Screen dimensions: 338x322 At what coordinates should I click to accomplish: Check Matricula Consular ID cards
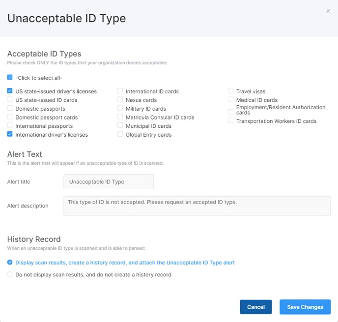[x=120, y=117]
